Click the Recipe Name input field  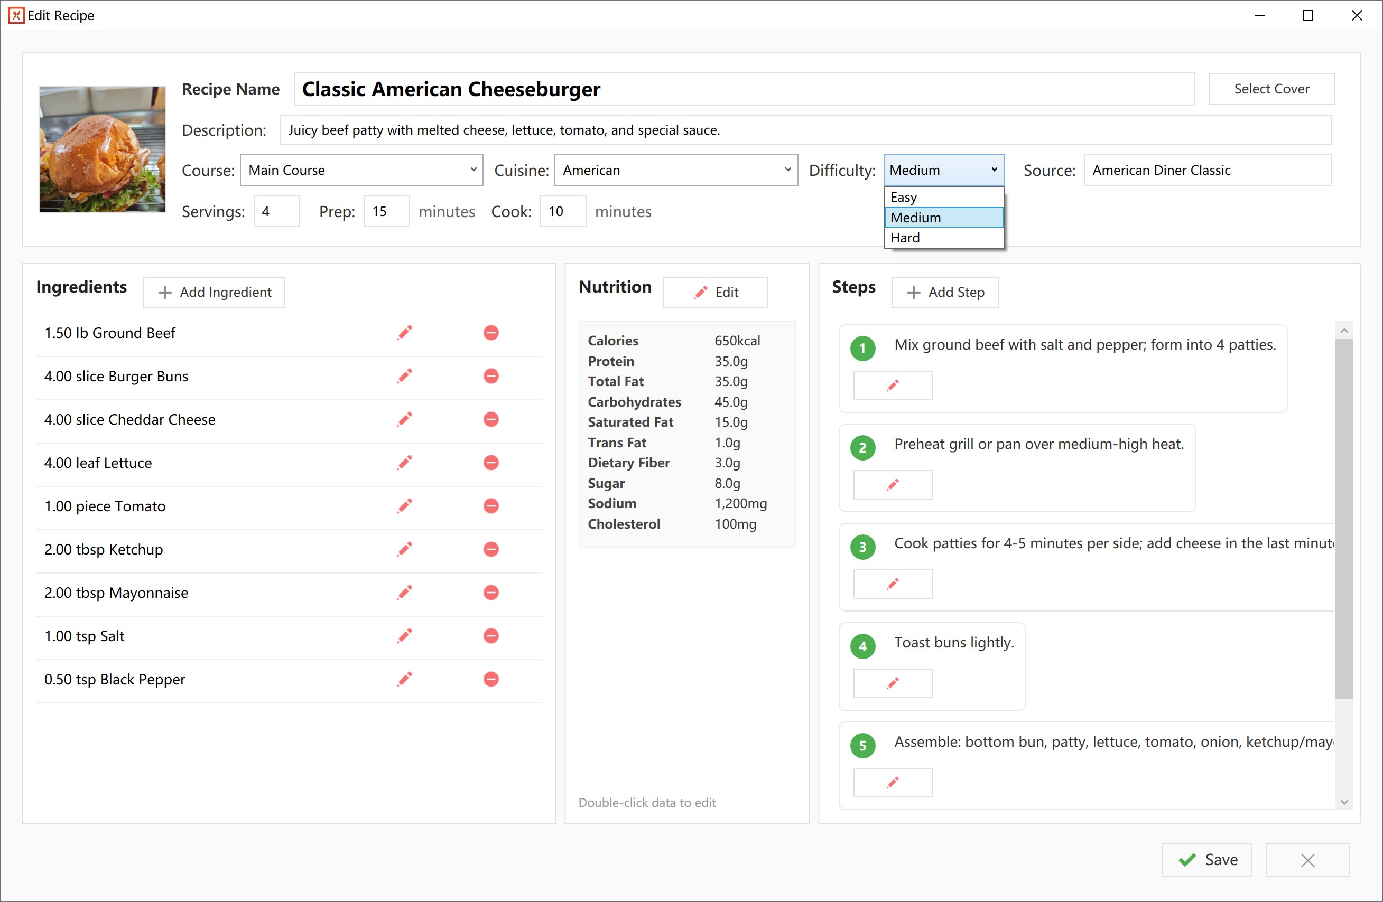(744, 89)
